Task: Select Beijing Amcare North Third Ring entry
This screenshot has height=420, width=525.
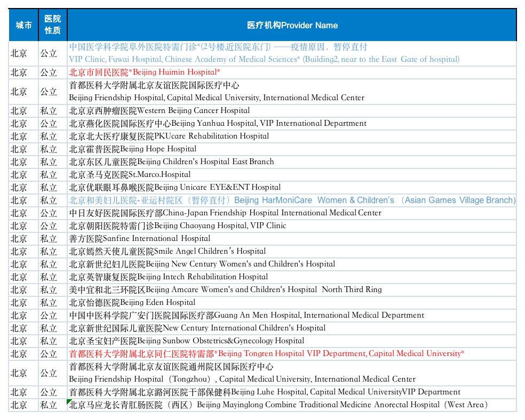Action: pyautogui.click(x=292, y=289)
